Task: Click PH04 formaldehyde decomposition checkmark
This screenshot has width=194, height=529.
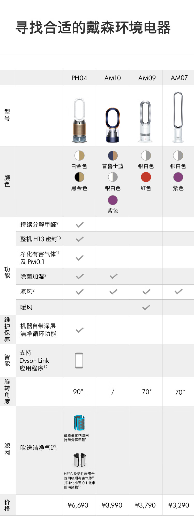Action: click(x=80, y=224)
